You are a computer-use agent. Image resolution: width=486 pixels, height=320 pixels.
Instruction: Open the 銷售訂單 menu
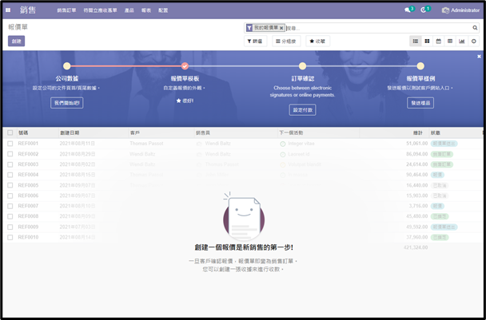(66, 10)
